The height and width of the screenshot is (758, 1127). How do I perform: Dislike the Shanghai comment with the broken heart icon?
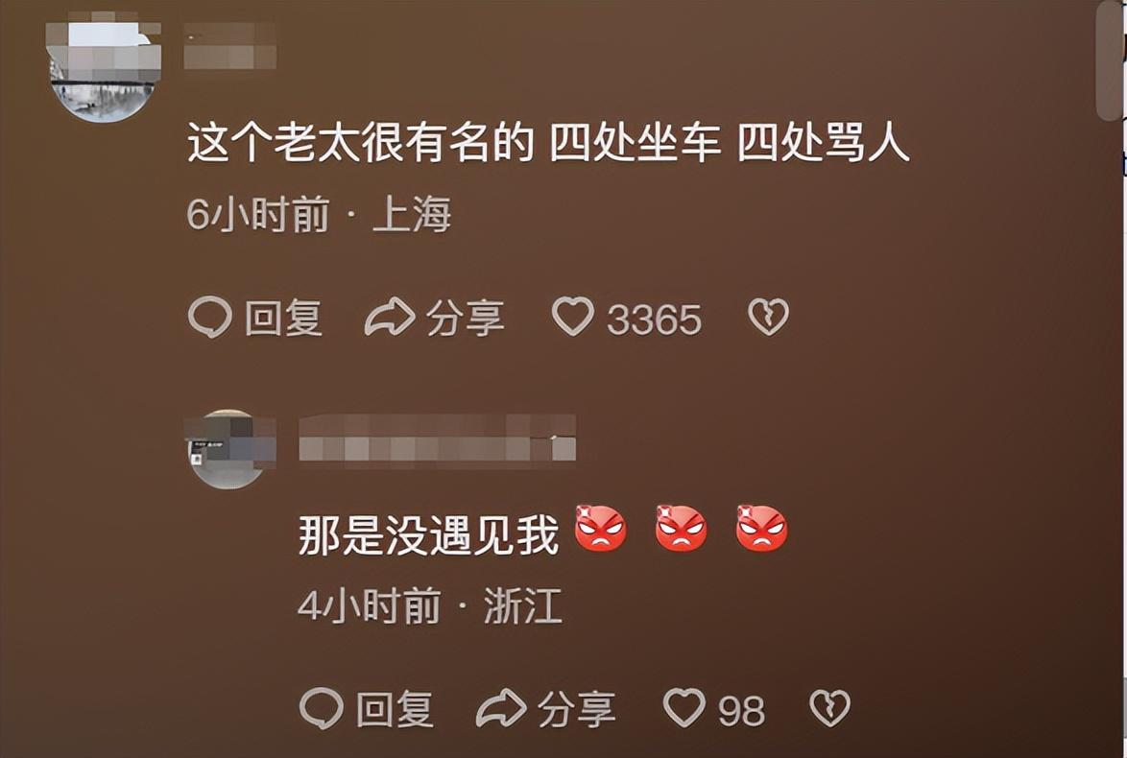768,317
